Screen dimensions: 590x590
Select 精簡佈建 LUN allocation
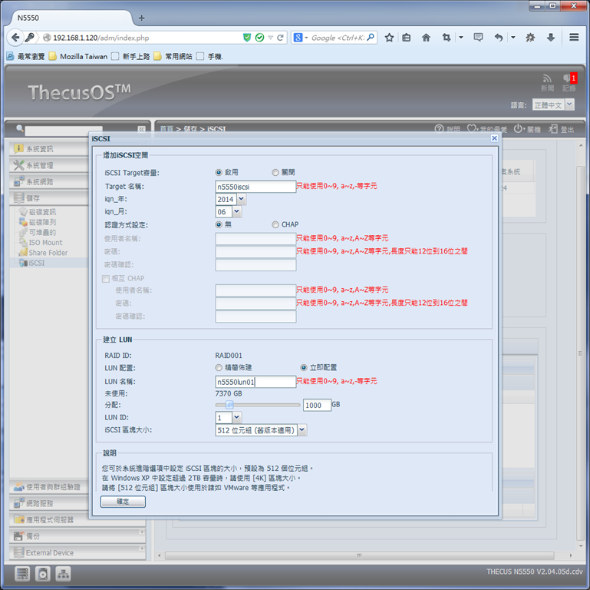[x=219, y=367]
